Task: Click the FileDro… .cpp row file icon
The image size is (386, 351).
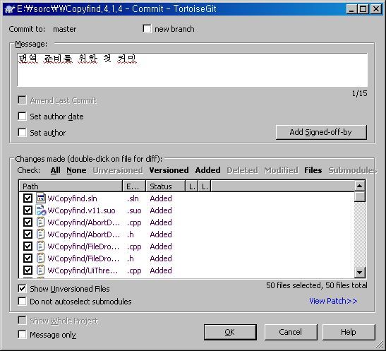Action: pyautogui.click(x=41, y=246)
